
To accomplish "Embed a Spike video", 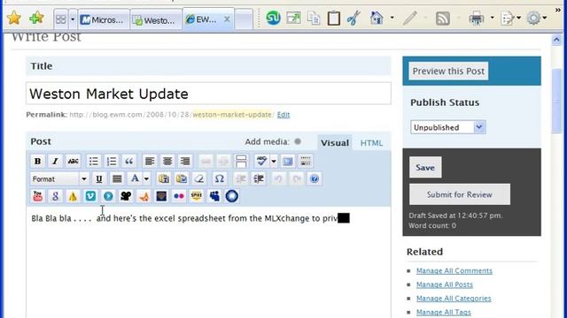I will (197, 196).
